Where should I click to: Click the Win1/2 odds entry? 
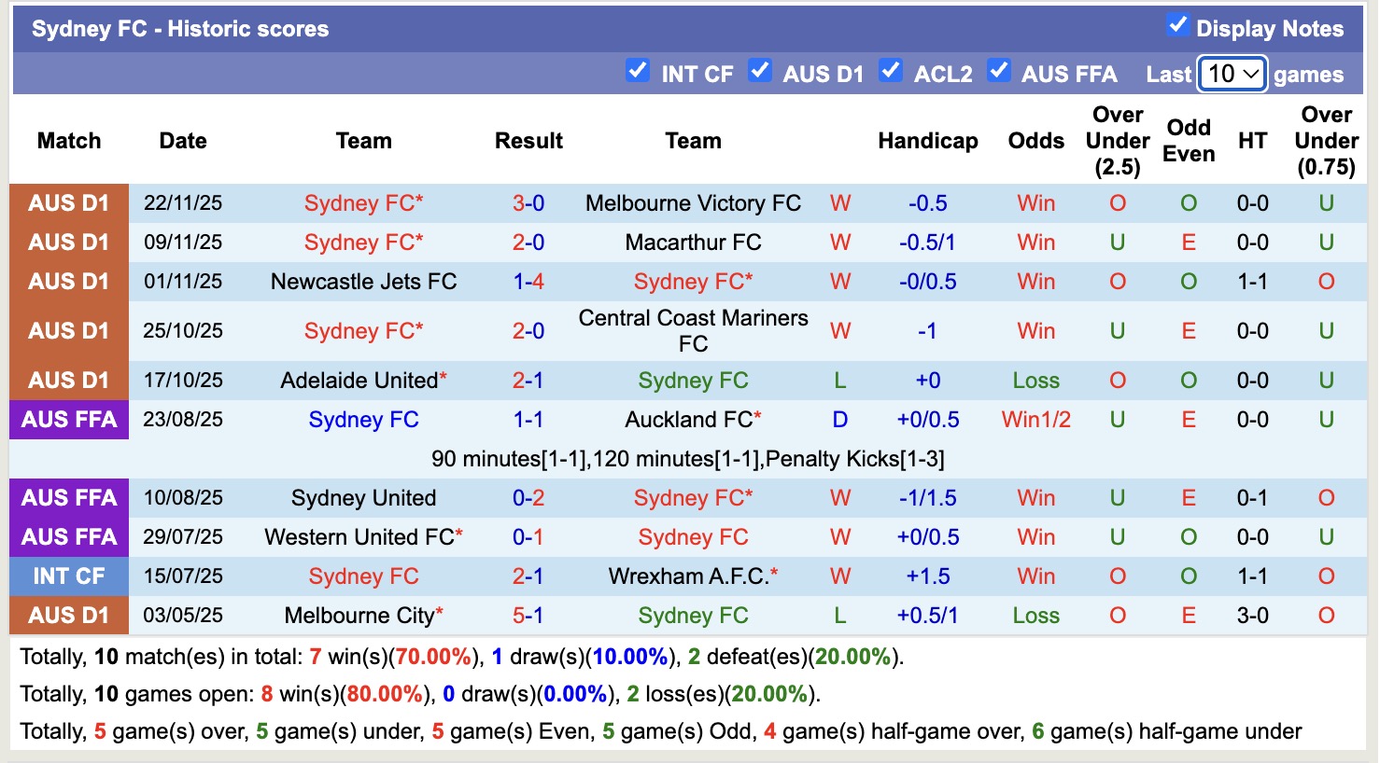[x=1035, y=419]
